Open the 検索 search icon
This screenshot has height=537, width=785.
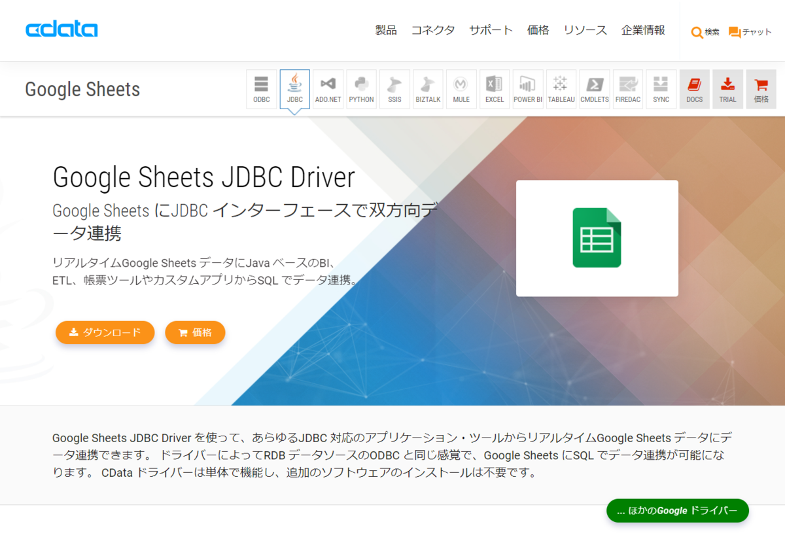pos(705,32)
